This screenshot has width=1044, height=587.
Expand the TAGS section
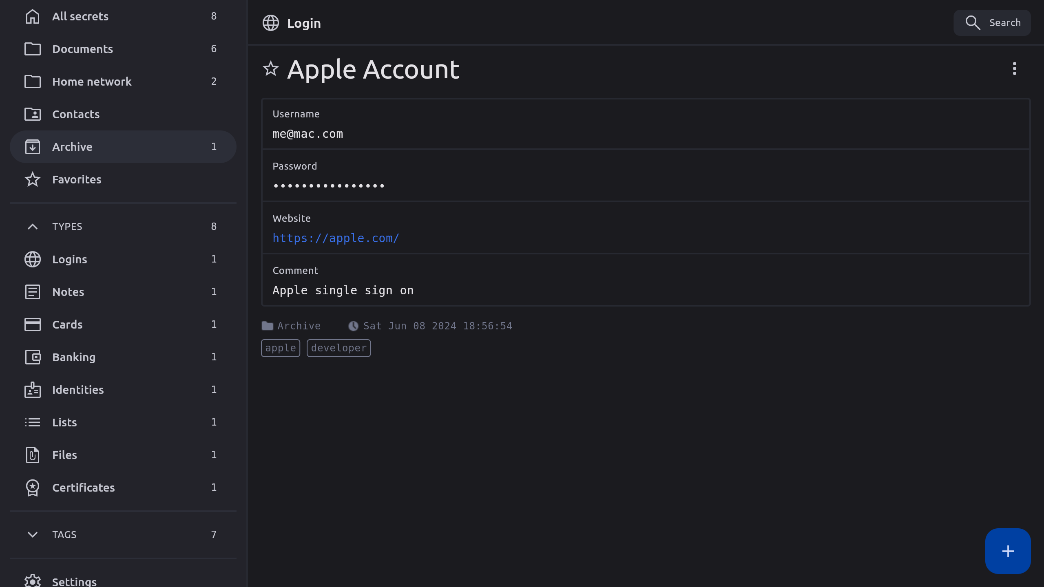[33, 534]
